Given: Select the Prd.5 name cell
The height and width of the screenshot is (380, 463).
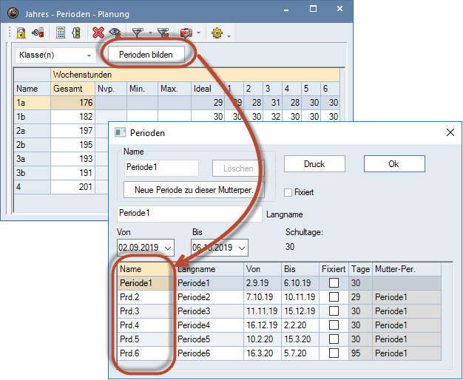Looking at the screenshot, I should tap(145, 339).
